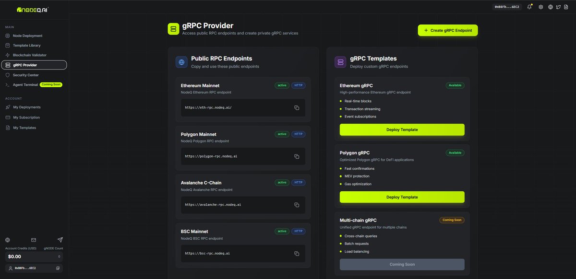Click the mail envelope icon in sidebar
This screenshot has height=279, width=576.
click(34, 240)
